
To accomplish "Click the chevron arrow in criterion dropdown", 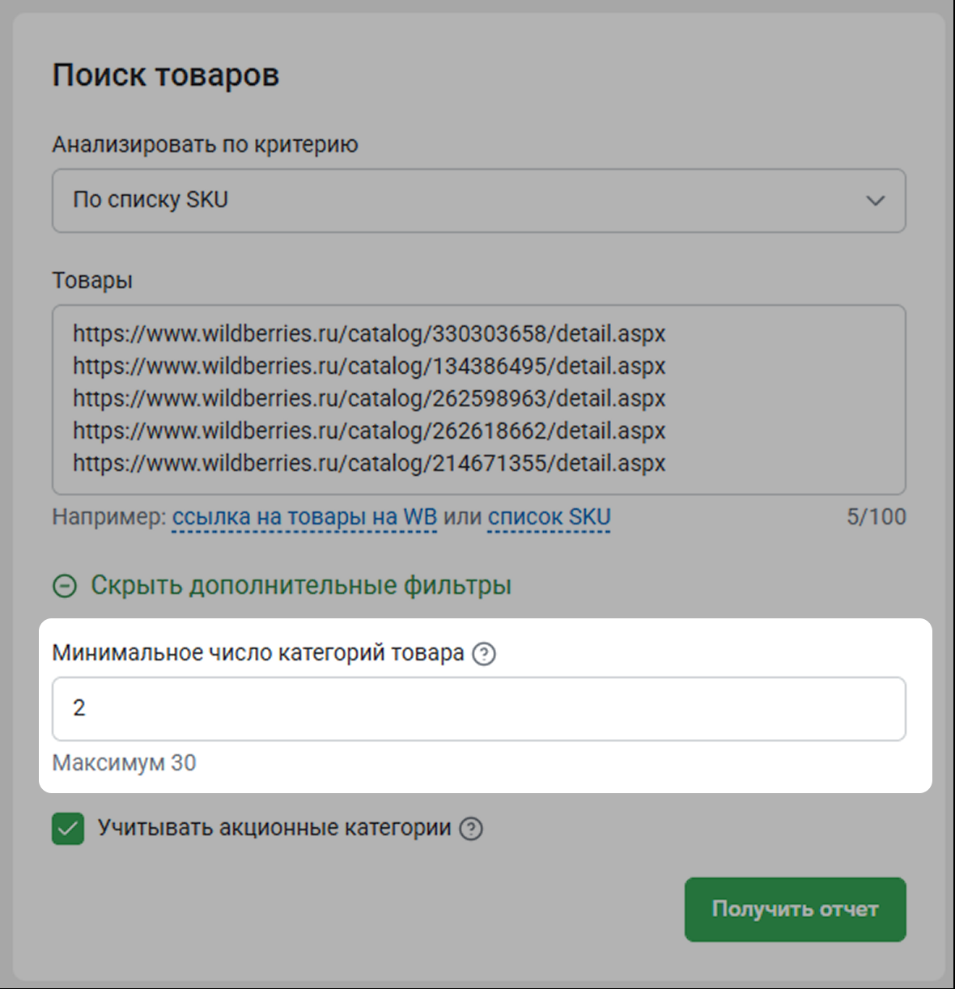I will tap(875, 201).
